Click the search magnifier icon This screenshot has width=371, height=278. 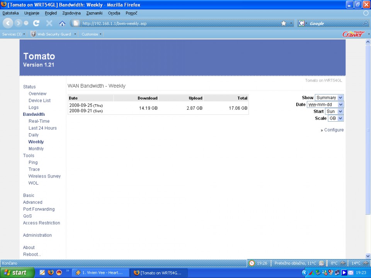[366, 23]
